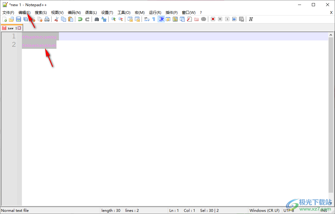Open the Document Map with map icon
The height and width of the screenshot is (214, 335).
(175, 19)
